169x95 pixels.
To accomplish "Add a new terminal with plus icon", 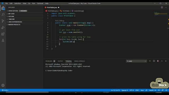I will [150, 61].
